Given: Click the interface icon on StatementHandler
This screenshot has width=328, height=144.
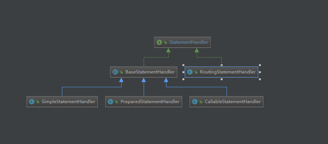Looking at the screenshot, I should (159, 42).
